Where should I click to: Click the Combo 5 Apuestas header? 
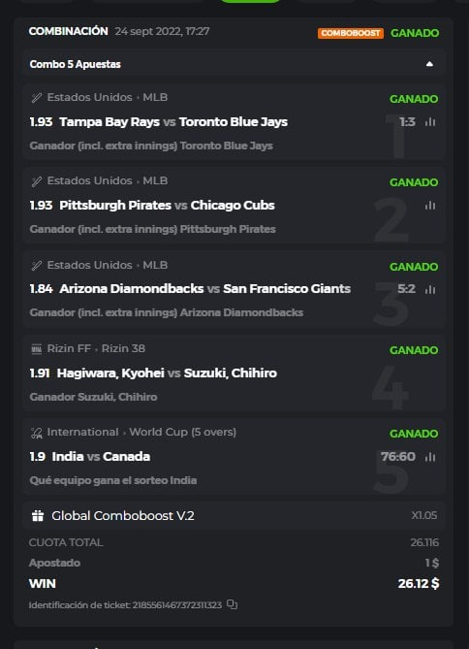tap(234, 64)
